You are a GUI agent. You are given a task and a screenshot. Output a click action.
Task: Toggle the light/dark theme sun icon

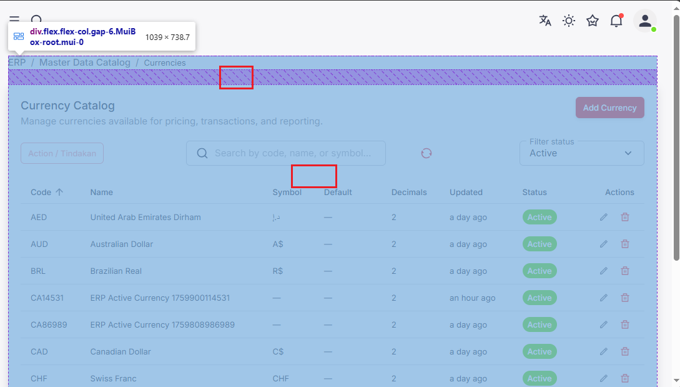569,21
